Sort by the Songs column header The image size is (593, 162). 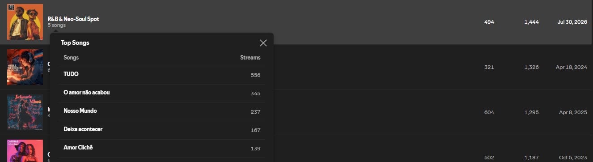click(71, 58)
